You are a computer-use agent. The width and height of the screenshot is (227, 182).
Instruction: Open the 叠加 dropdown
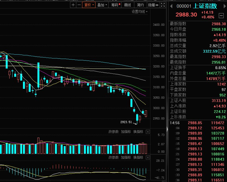(x=102, y=5)
